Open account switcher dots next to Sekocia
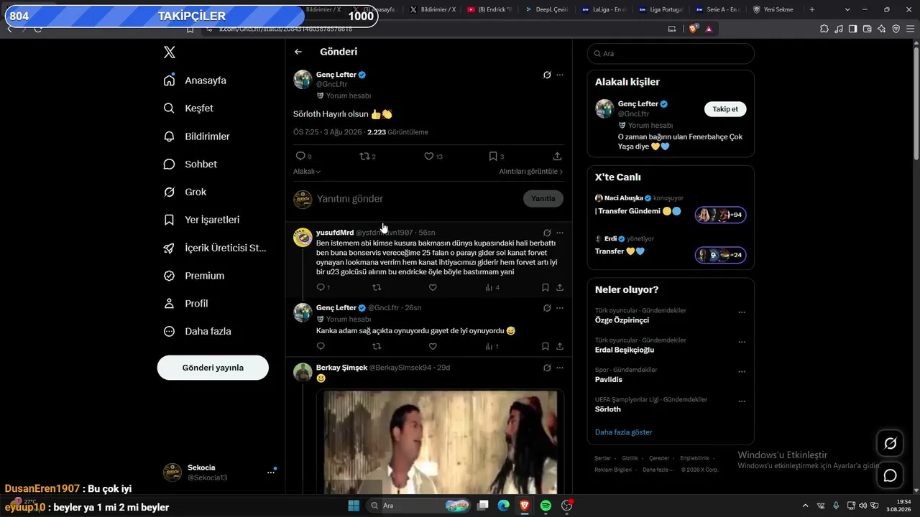 (271, 472)
